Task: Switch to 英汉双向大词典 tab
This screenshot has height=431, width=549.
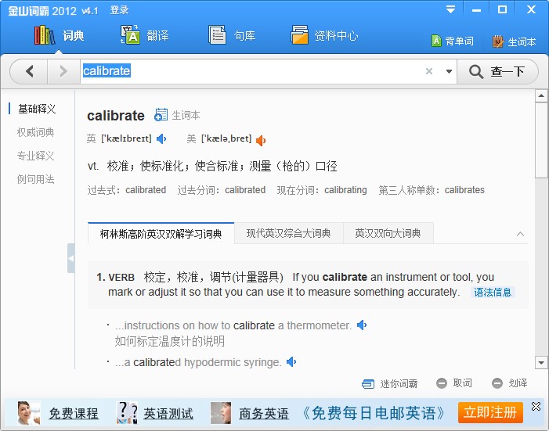Action: [388, 233]
